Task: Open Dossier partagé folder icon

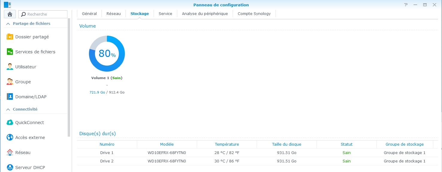Action: tap(10, 37)
